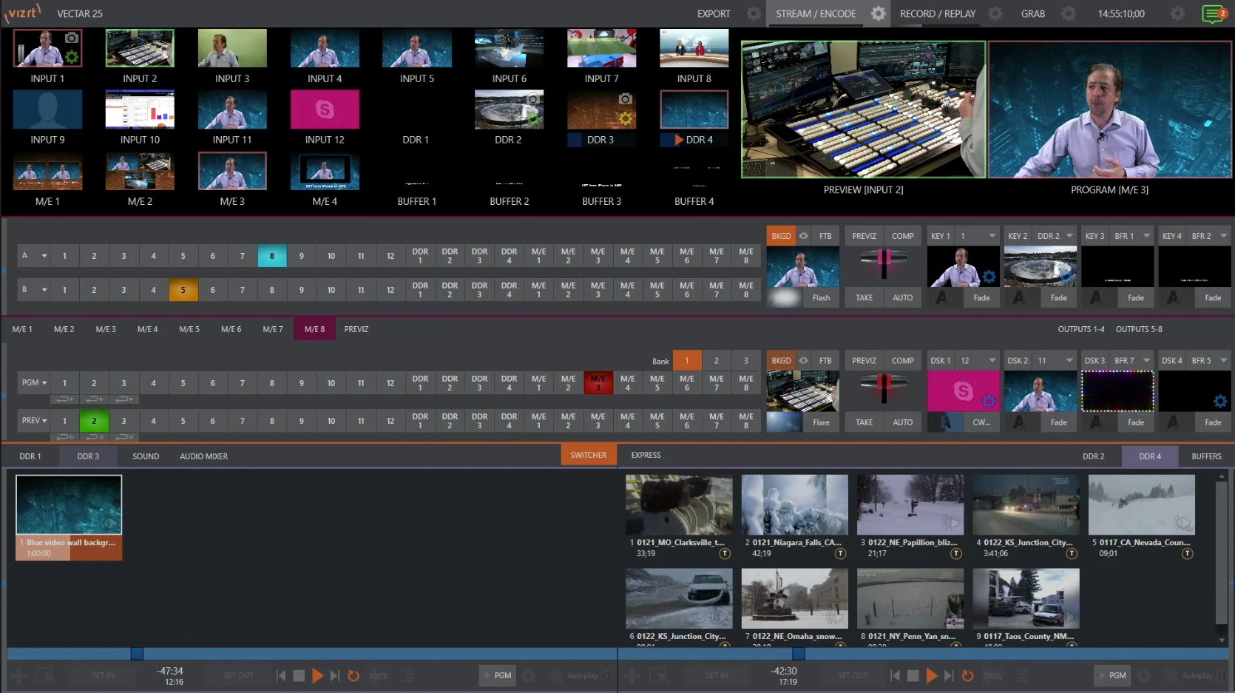This screenshot has width=1235, height=693.
Task: Open the PGM row dropdown arrow
Action: [x=44, y=383]
